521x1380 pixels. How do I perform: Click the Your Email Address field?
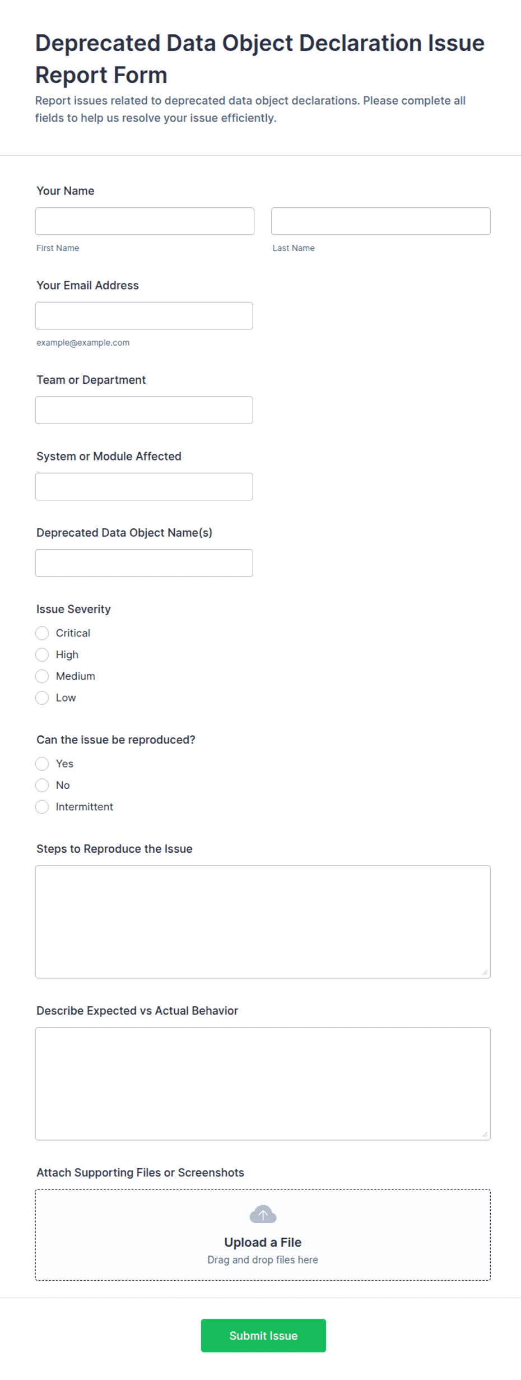144,315
